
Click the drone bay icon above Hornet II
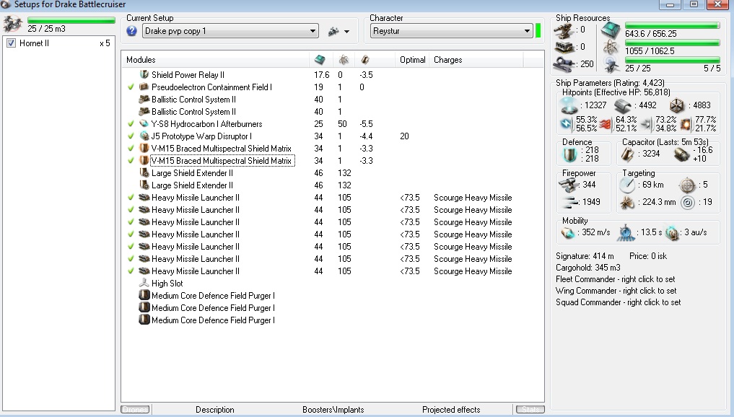pyautogui.click(x=13, y=23)
